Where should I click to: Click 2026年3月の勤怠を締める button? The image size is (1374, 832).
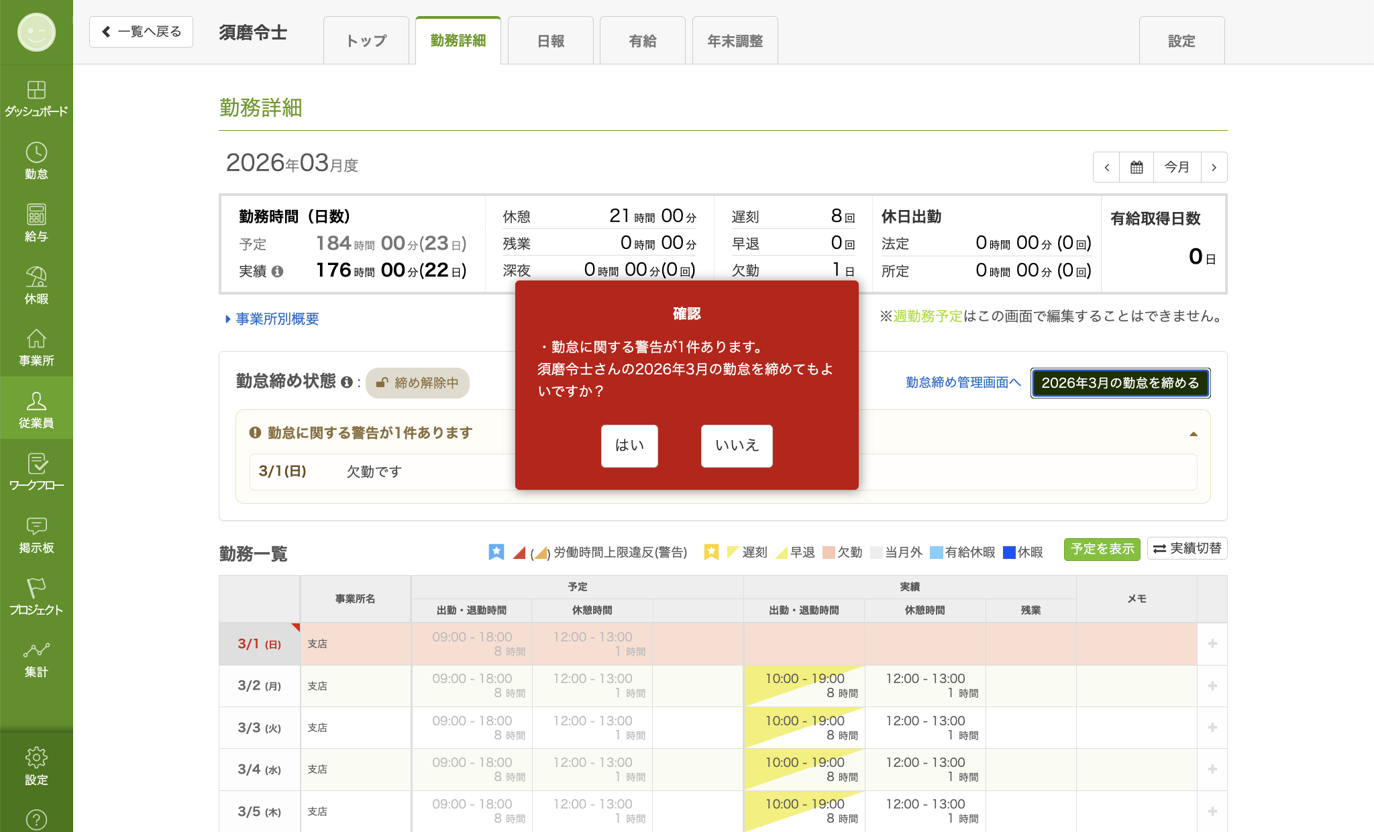(x=1120, y=382)
